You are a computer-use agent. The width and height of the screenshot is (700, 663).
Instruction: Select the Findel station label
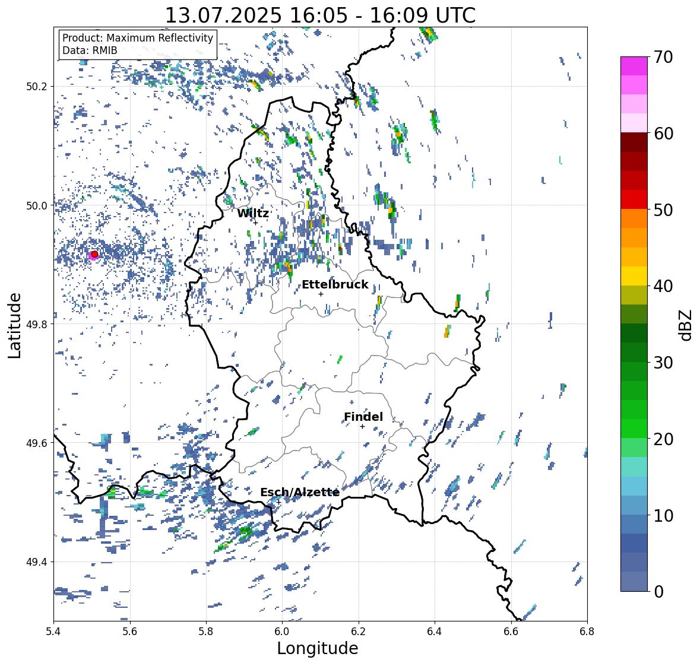click(x=363, y=417)
